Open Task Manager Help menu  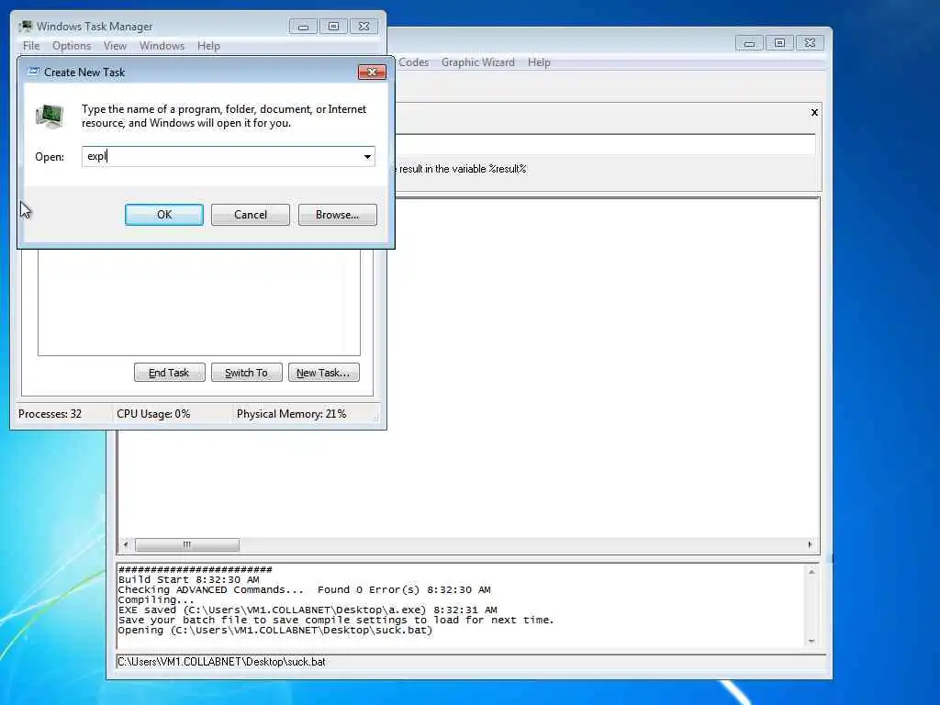tap(208, 46)
